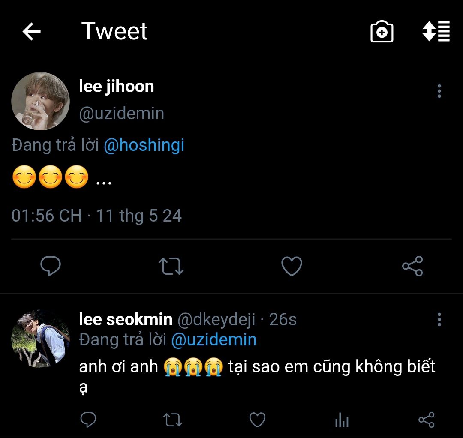Share lee seokmin's reply
The width and height of the screenshot is (463, 438).
coord(426,420)
